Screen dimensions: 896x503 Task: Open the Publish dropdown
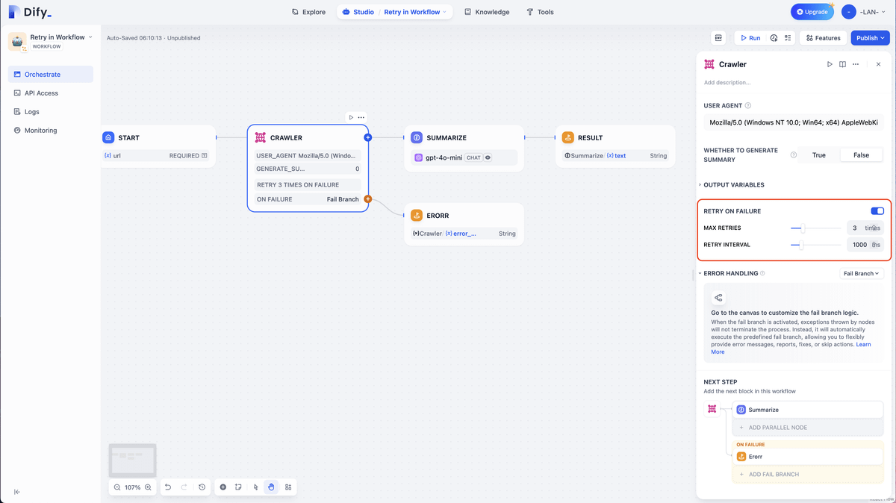pos(871,38)
